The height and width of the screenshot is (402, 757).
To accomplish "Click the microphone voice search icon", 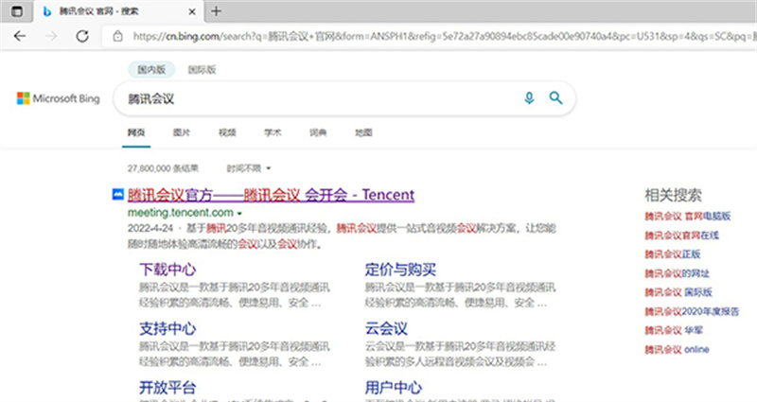I will [x=529, y=98].
